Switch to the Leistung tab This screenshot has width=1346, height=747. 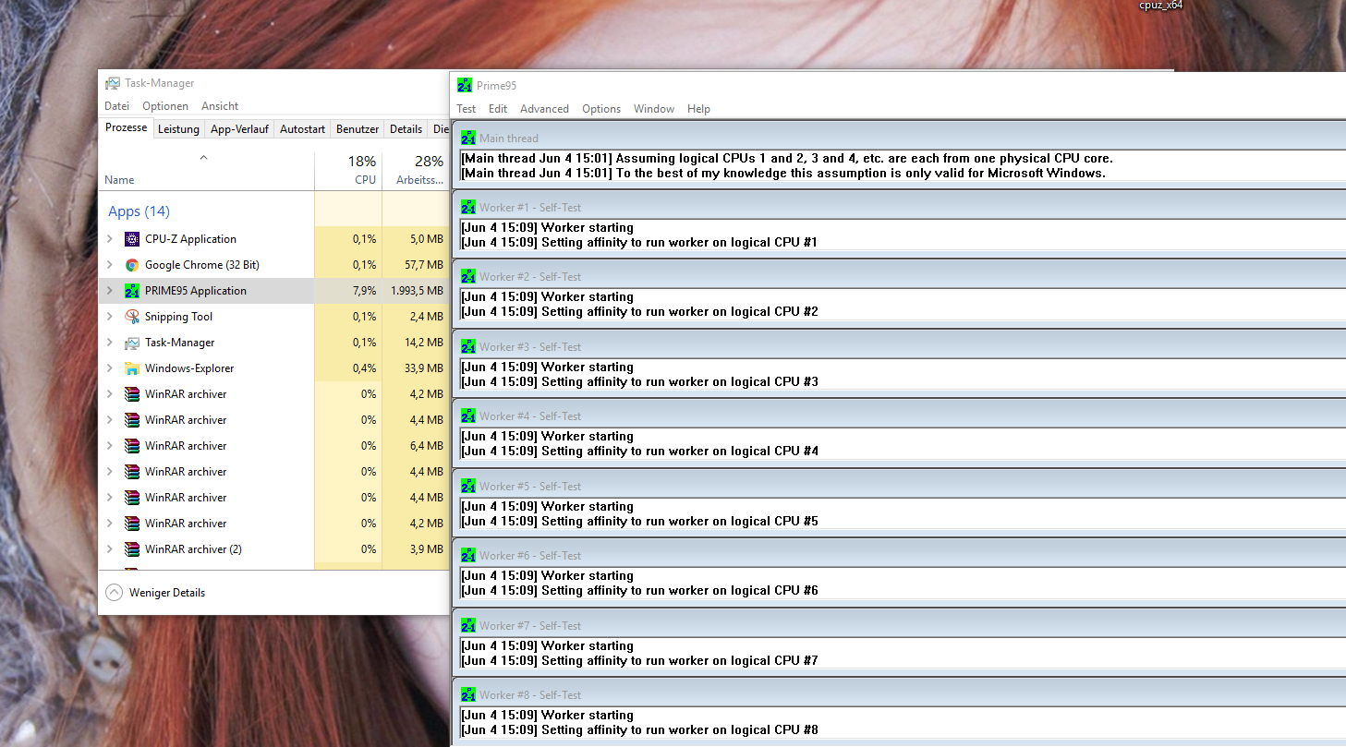tap(178, 129)
